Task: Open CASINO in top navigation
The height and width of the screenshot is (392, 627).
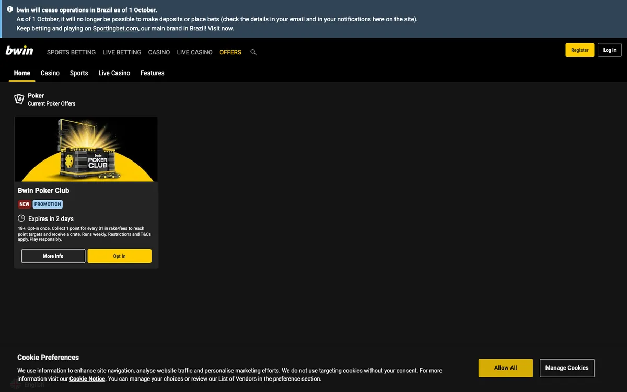Action: click(x=159, y=52)
